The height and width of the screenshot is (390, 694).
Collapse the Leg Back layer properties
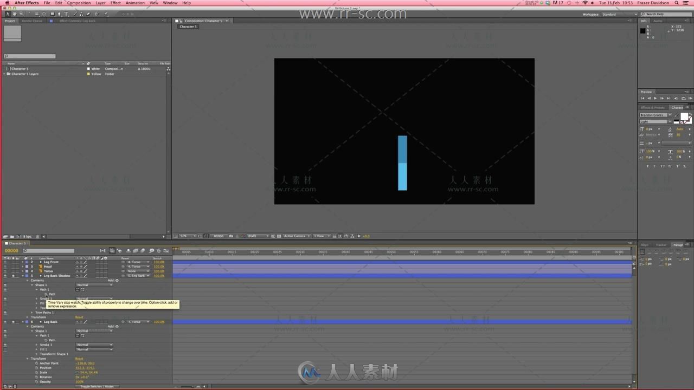(x=23, y=322)
